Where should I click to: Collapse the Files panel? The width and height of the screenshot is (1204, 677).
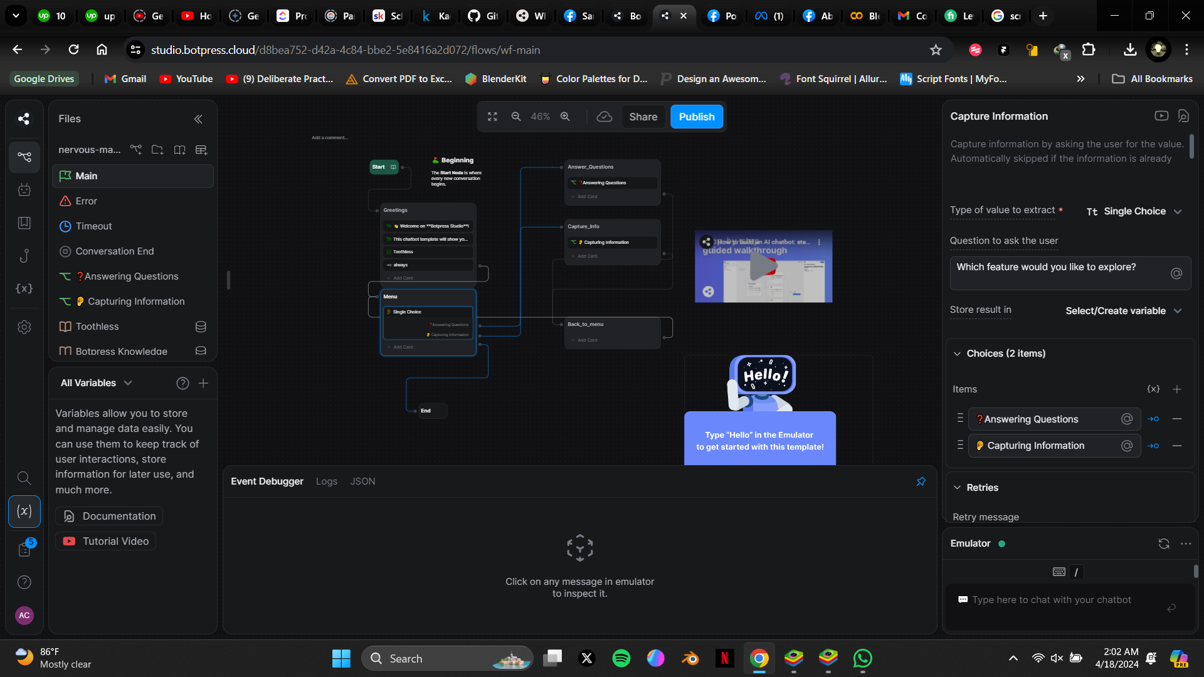point(198,118)
